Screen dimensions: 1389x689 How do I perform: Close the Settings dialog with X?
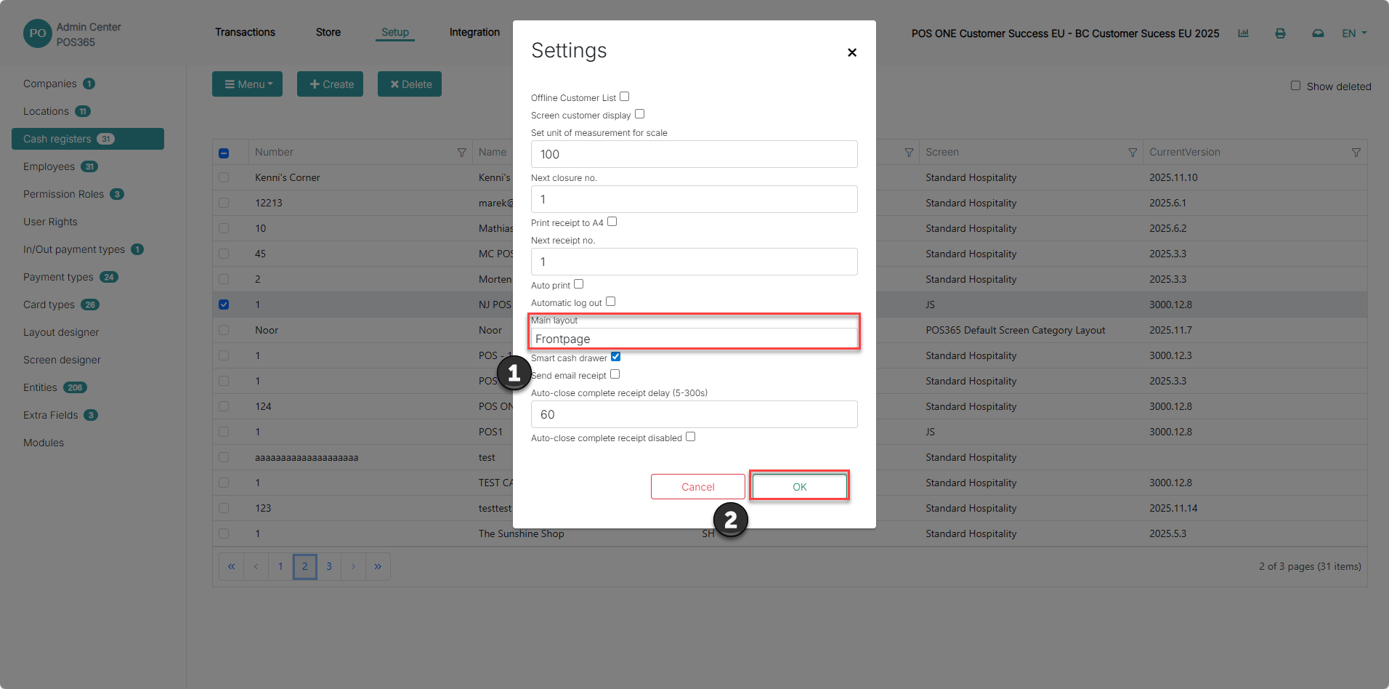[852, 52]
